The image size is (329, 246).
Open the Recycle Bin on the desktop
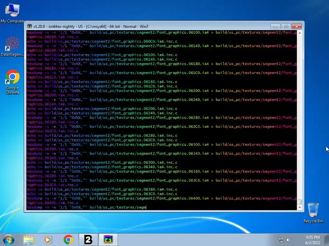tap(313, 213)
